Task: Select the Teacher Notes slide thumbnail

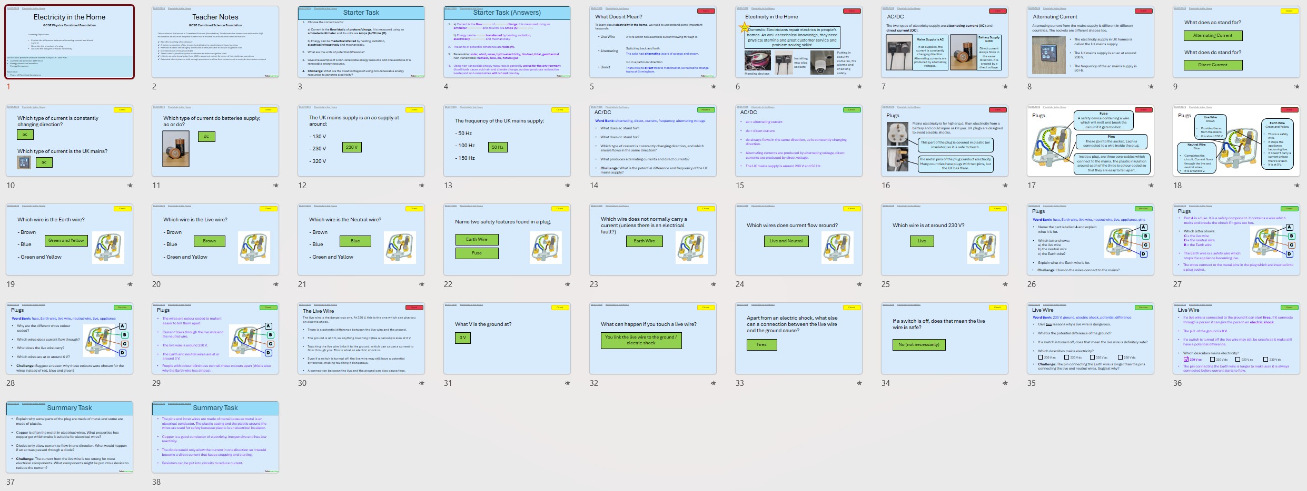Action: click(215, 42)
